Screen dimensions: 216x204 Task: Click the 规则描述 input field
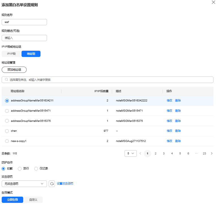24,38
